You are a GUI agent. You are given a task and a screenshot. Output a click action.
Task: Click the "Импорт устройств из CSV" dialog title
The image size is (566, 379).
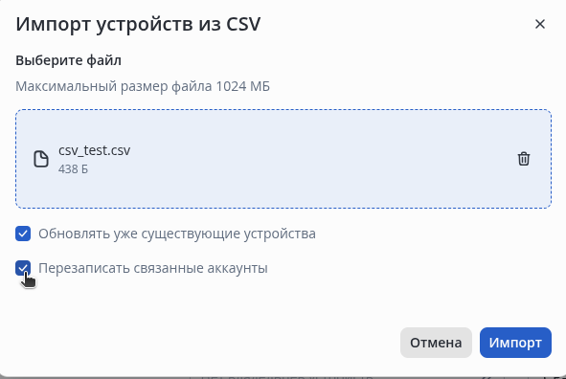click(x=138, y=25)
